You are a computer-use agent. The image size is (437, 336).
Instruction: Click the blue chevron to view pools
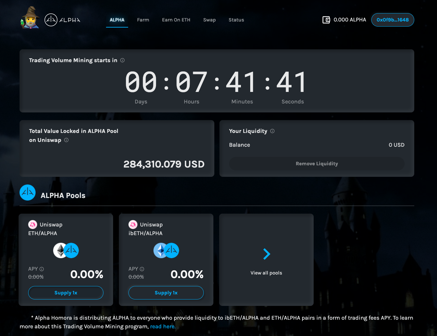(x=267, y=254)
